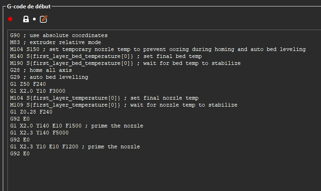Click the 'M83 ; extruder relative mode' line
Viewport: 321px width, 191px height.
click(x=56, y=42)
